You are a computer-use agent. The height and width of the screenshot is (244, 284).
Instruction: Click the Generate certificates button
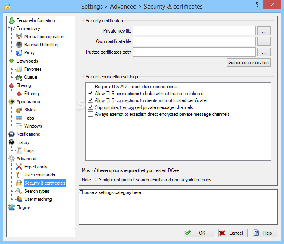tap(248, 63)
